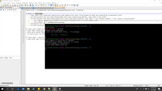Click Windows (CR LF) in status bar
Image resolution: width=162 pixels, height=91 pixels.
(x=138, y=86)
